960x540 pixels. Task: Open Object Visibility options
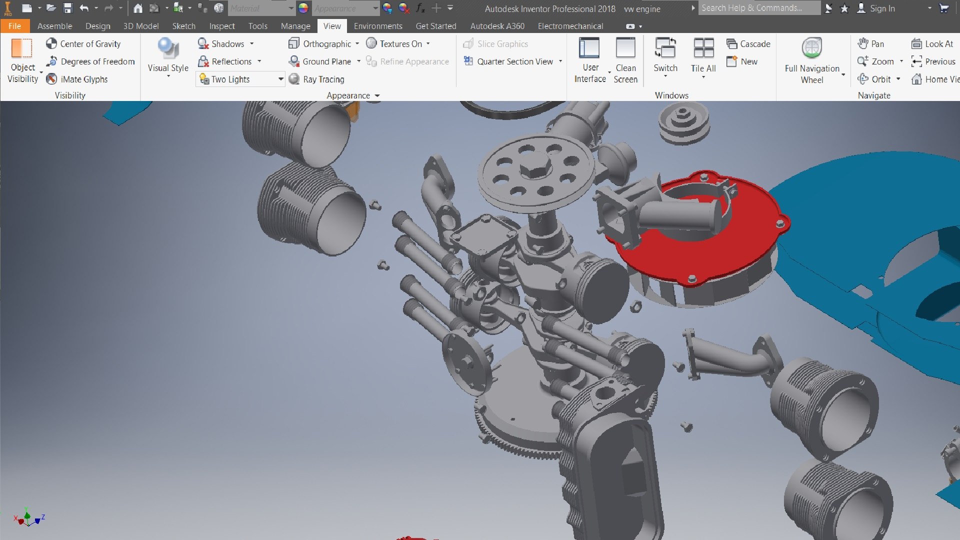(22, 60)
